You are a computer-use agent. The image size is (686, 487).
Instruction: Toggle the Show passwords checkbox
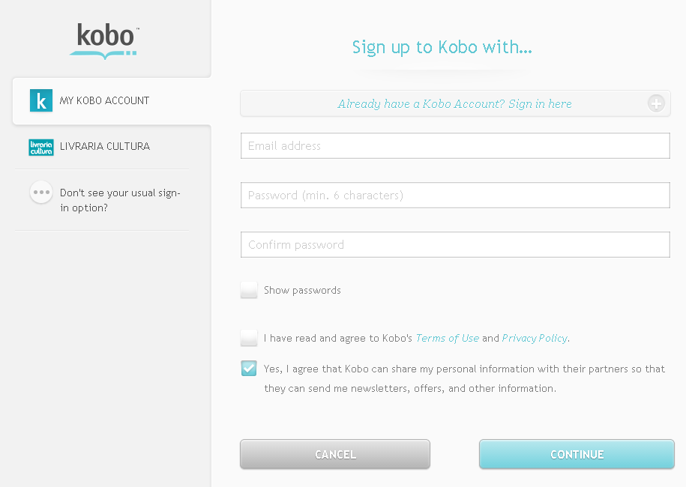[x=249, y=291]
